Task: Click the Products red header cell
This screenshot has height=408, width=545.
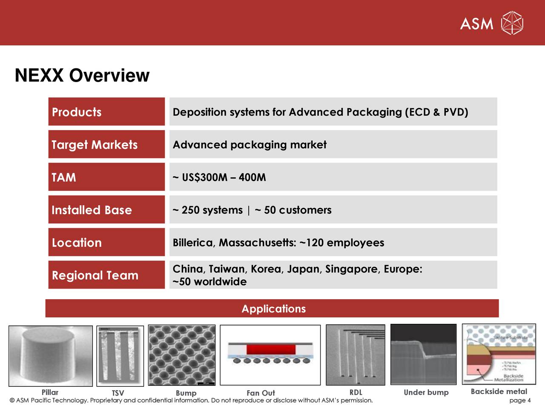Action: (x=106, y=112)
